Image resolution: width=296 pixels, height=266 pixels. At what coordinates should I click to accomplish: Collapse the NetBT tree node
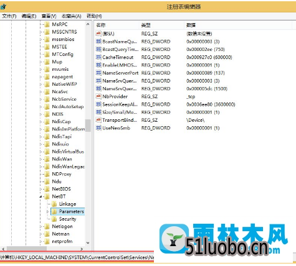[x=41, y=196]
